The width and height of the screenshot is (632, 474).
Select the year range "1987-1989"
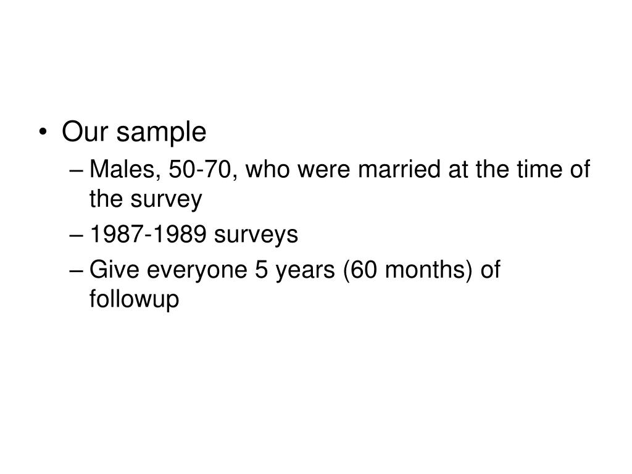tap(148, 234)
